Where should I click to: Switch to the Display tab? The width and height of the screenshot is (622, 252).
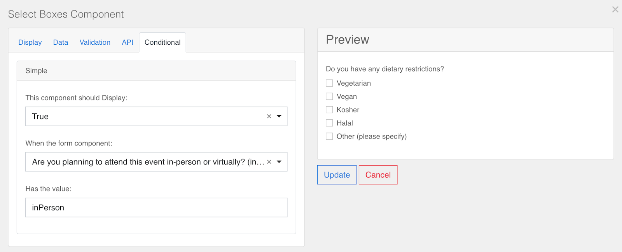30,42
